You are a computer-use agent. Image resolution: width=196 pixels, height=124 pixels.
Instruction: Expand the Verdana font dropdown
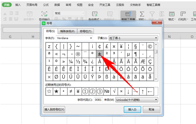[x=91, y=38]
